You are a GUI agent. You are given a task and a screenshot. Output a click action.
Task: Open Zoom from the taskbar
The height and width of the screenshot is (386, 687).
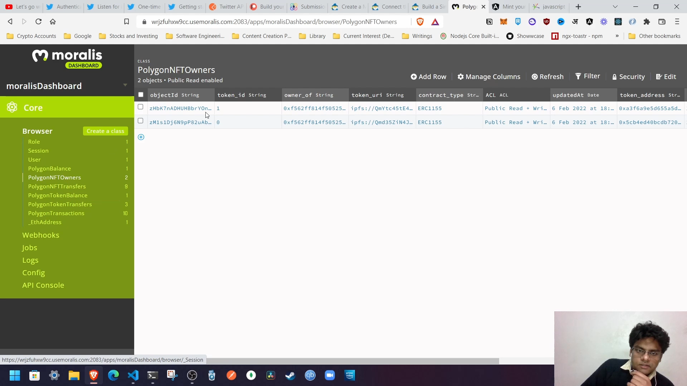(330, 375)
